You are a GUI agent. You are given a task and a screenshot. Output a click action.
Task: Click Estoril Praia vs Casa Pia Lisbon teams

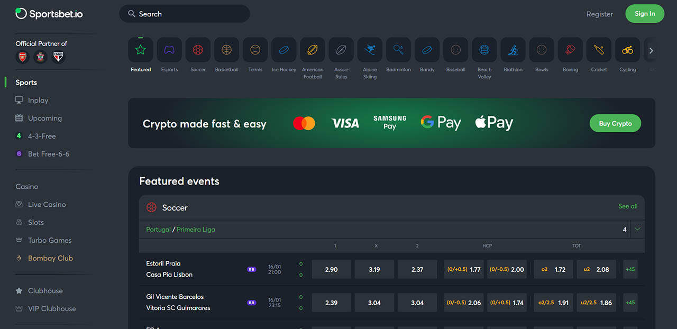(169, 269)
